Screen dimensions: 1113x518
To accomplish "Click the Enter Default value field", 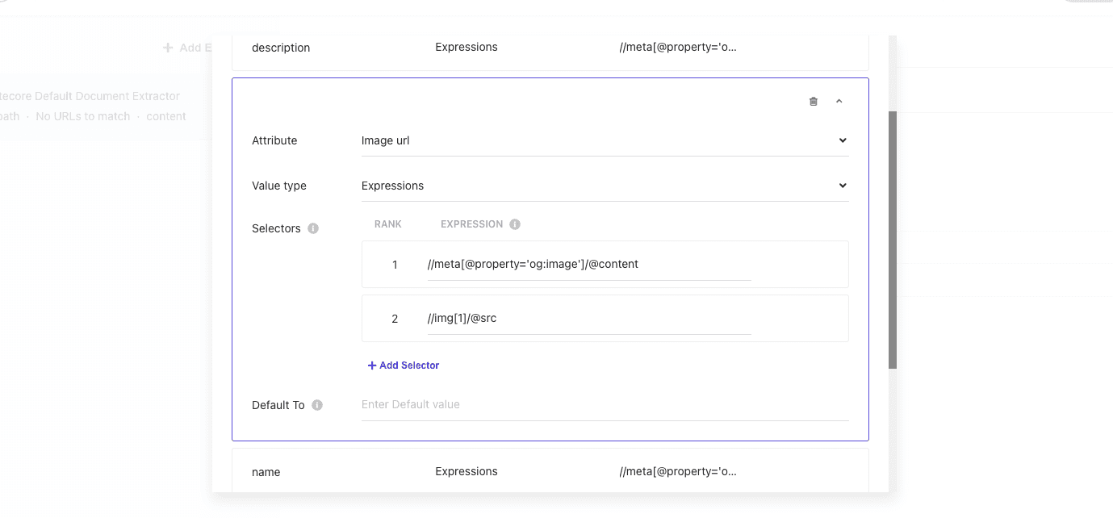I will (x=605, y=404).
